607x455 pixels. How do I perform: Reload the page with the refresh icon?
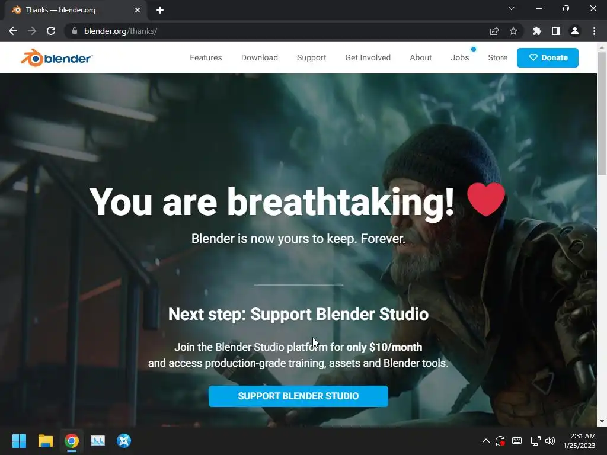point(51,31)
